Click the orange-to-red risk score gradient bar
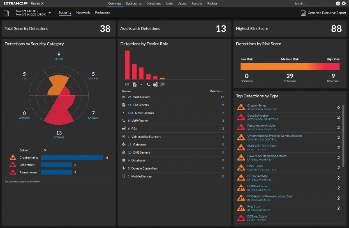Screen dimensions: 349x228 point(290,67)
